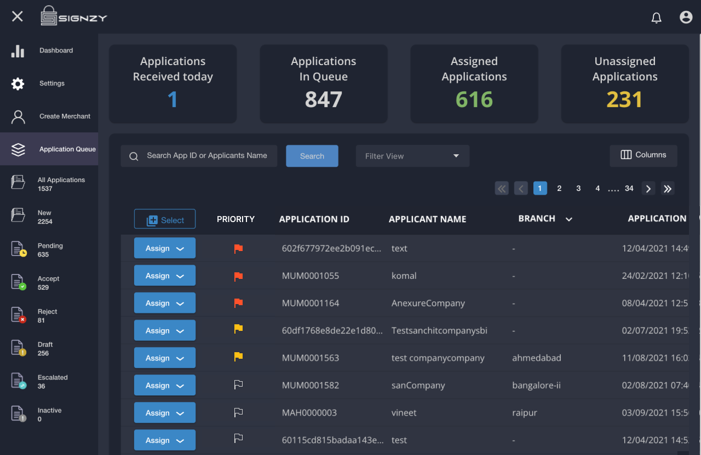Click empty flag for vineet row

pos(238,412)
